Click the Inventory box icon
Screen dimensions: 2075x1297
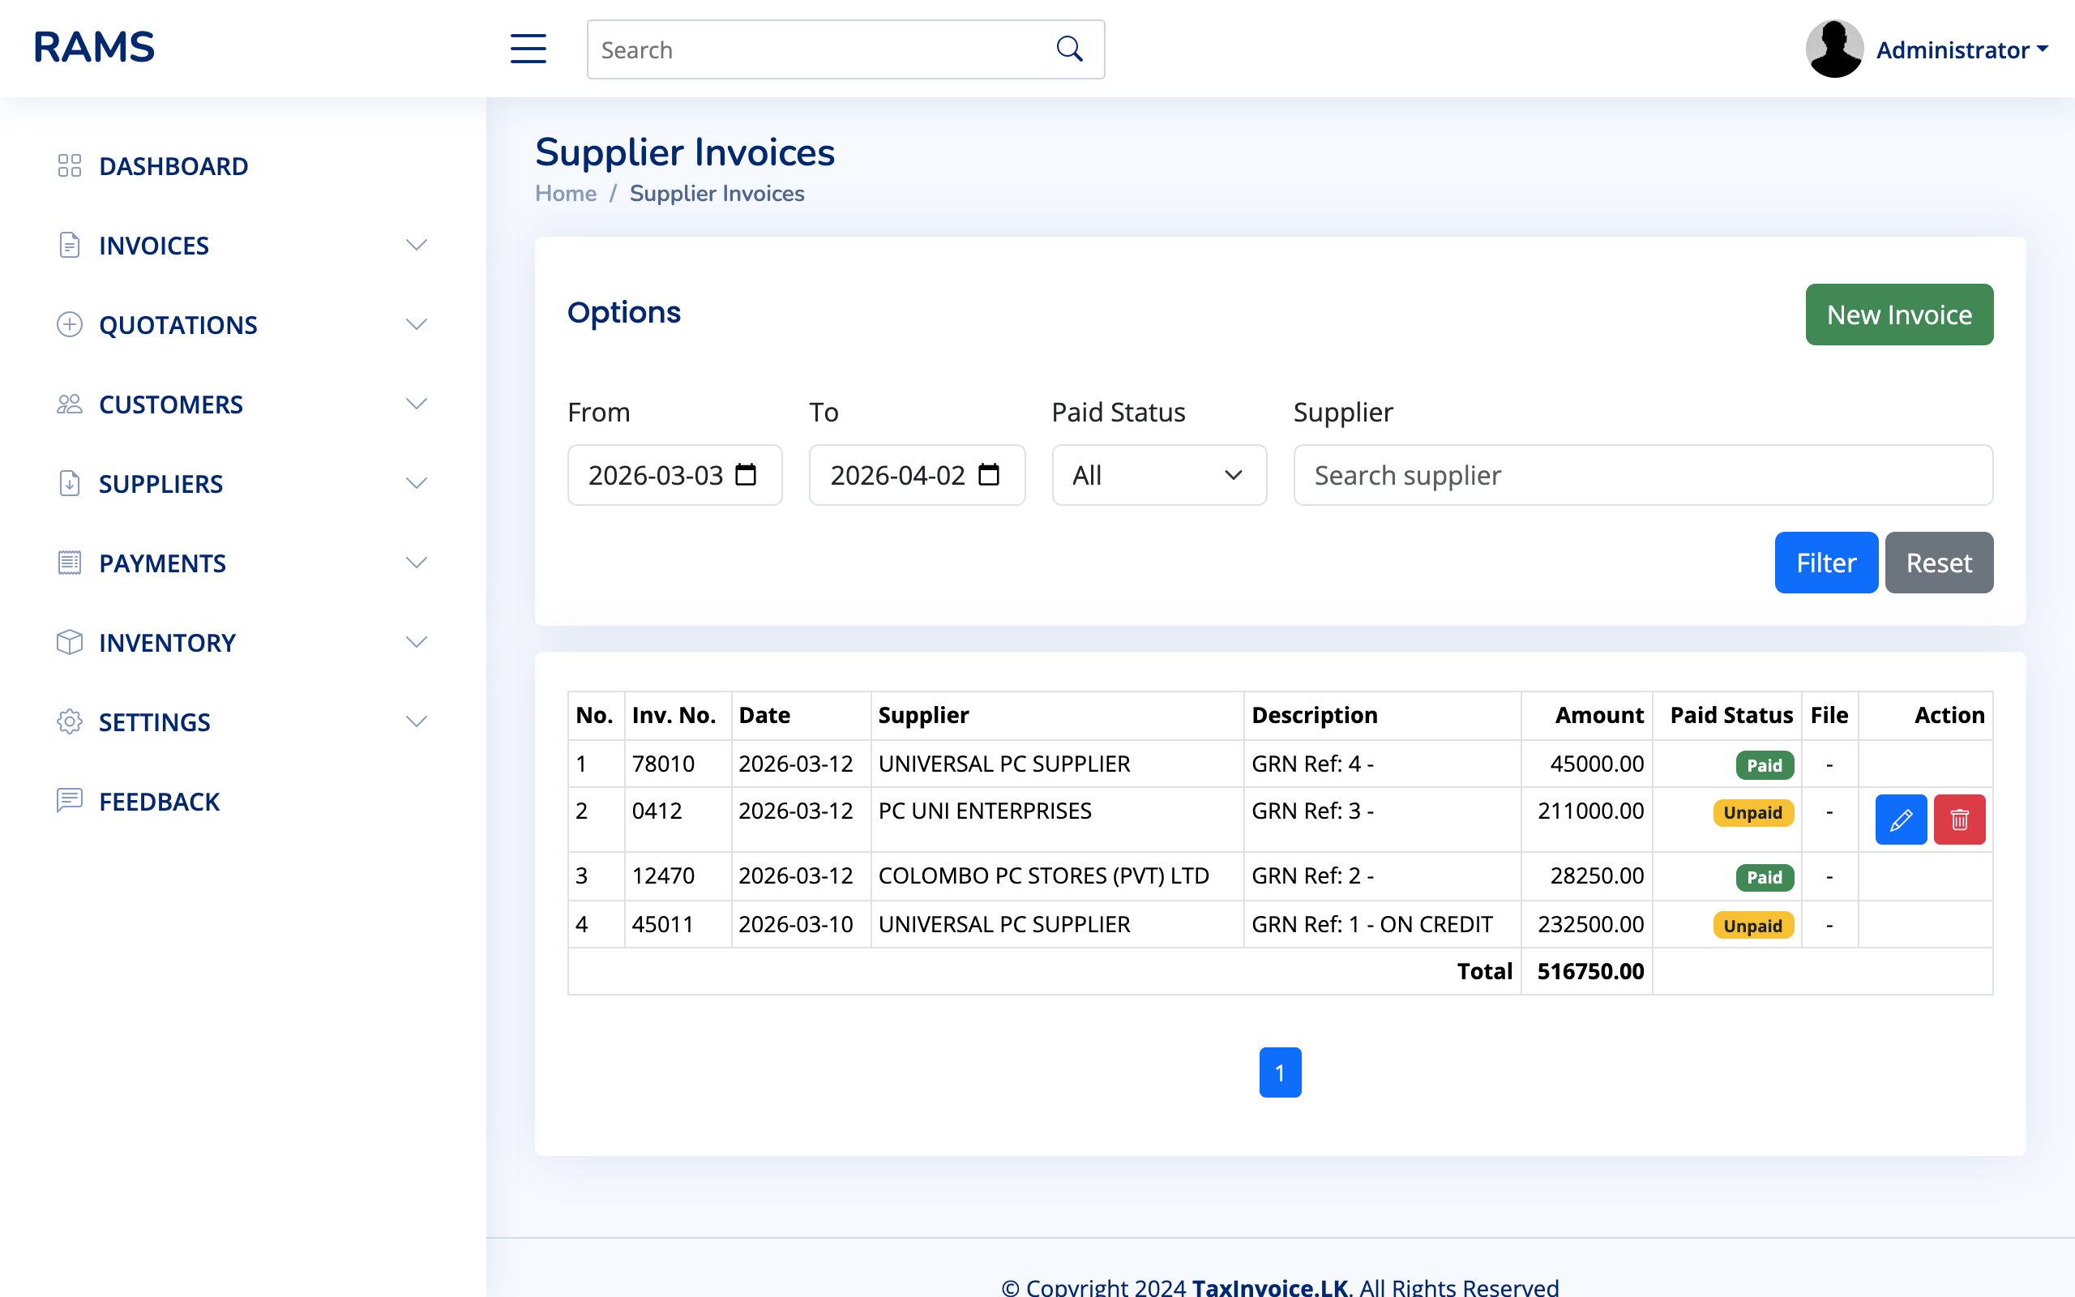click(x=70, y=642)
